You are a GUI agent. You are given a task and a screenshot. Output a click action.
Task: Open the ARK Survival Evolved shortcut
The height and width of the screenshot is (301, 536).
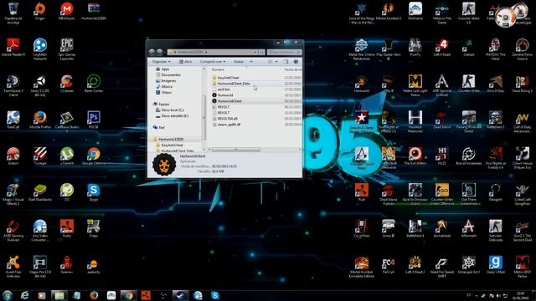point(441,85)
